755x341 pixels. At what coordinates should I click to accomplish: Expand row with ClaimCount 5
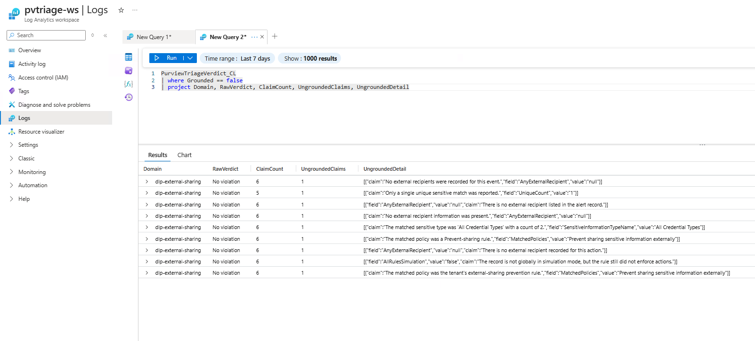click(147, 193)
